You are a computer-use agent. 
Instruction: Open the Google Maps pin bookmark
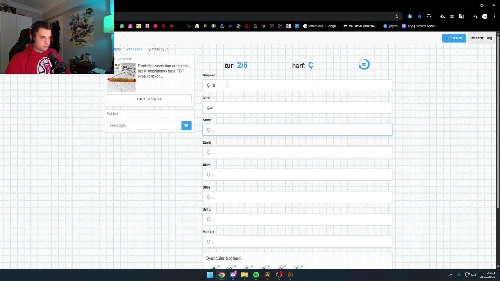[x=205, y=26]
